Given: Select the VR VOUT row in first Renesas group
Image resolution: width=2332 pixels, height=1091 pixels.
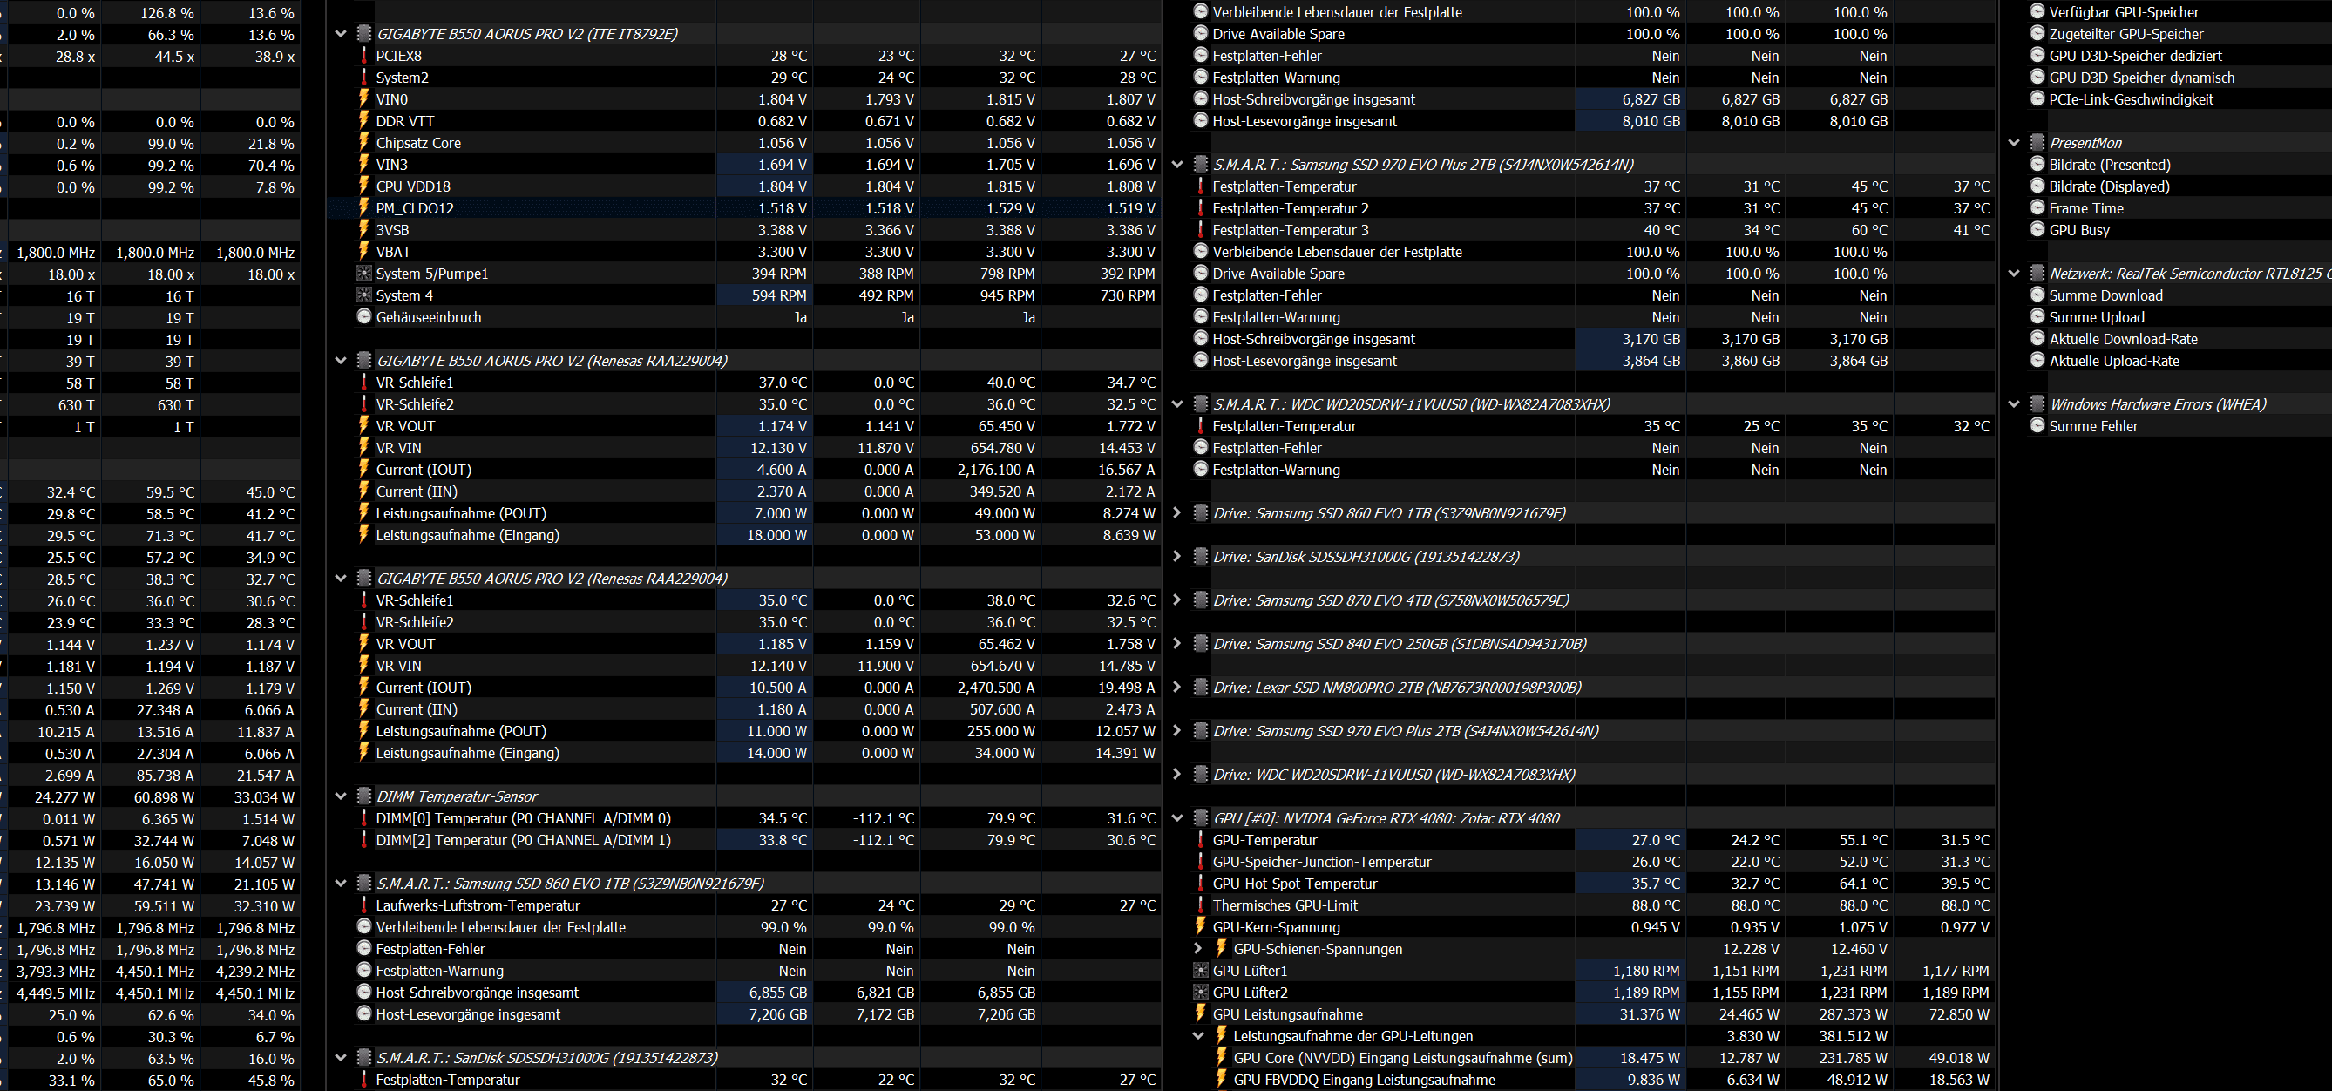Looking at the screenshot, I should 405,426.
